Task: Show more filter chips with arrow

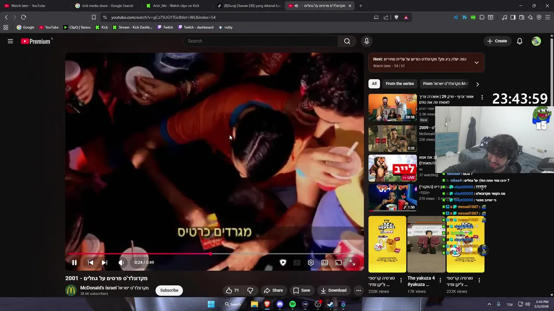Action: coord(477,84)
